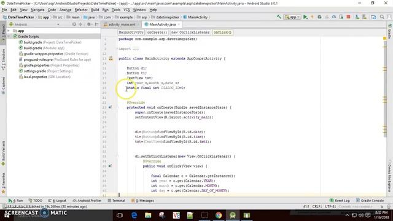Open the Structure sidebar tab
The image size is (393, 221).
click(x=3, y=60)
